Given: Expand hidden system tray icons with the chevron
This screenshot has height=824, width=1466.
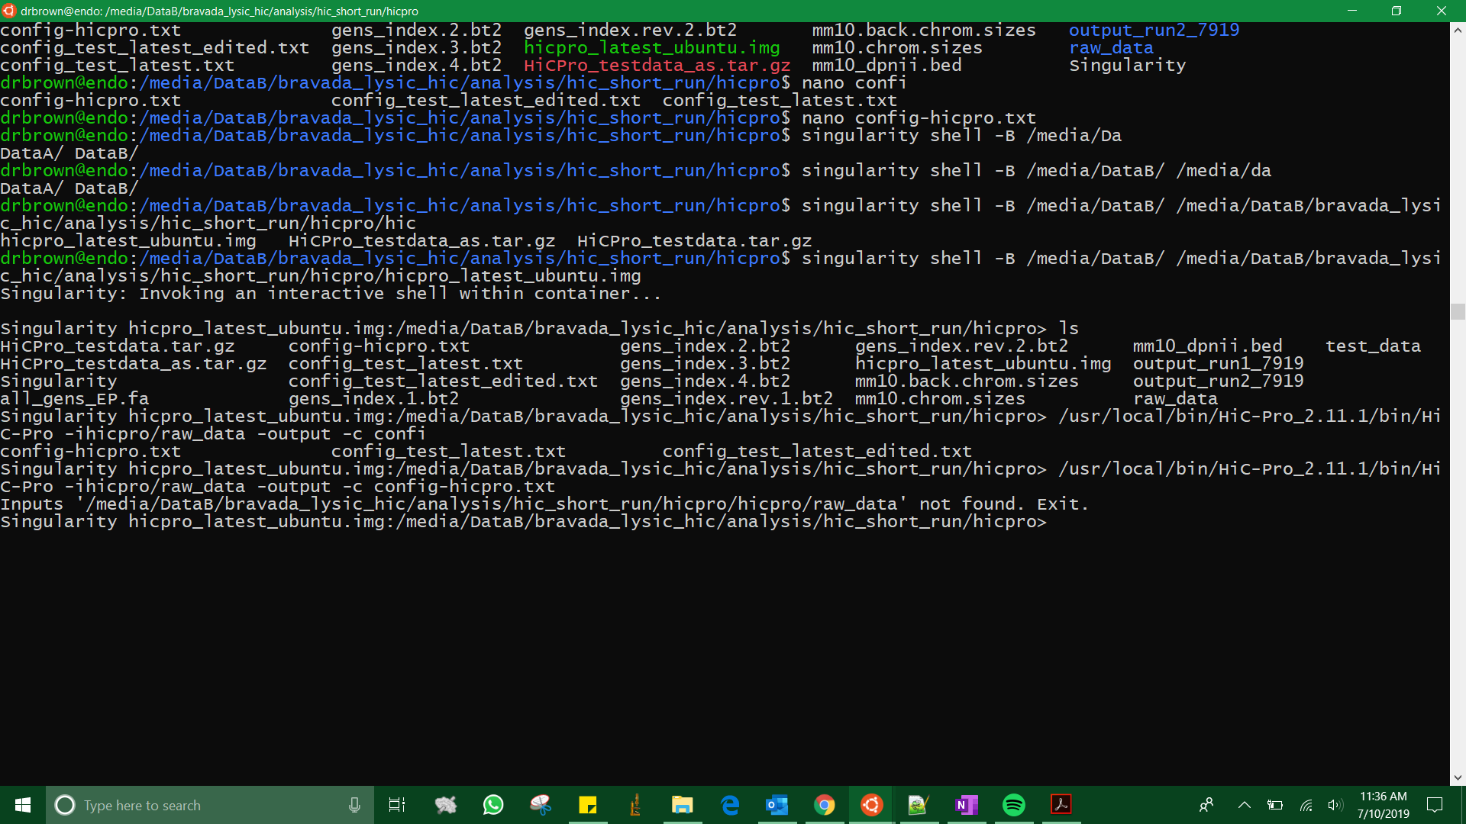Looking at the screenshot, I should pyautogui.click(x=1245, y=805).
